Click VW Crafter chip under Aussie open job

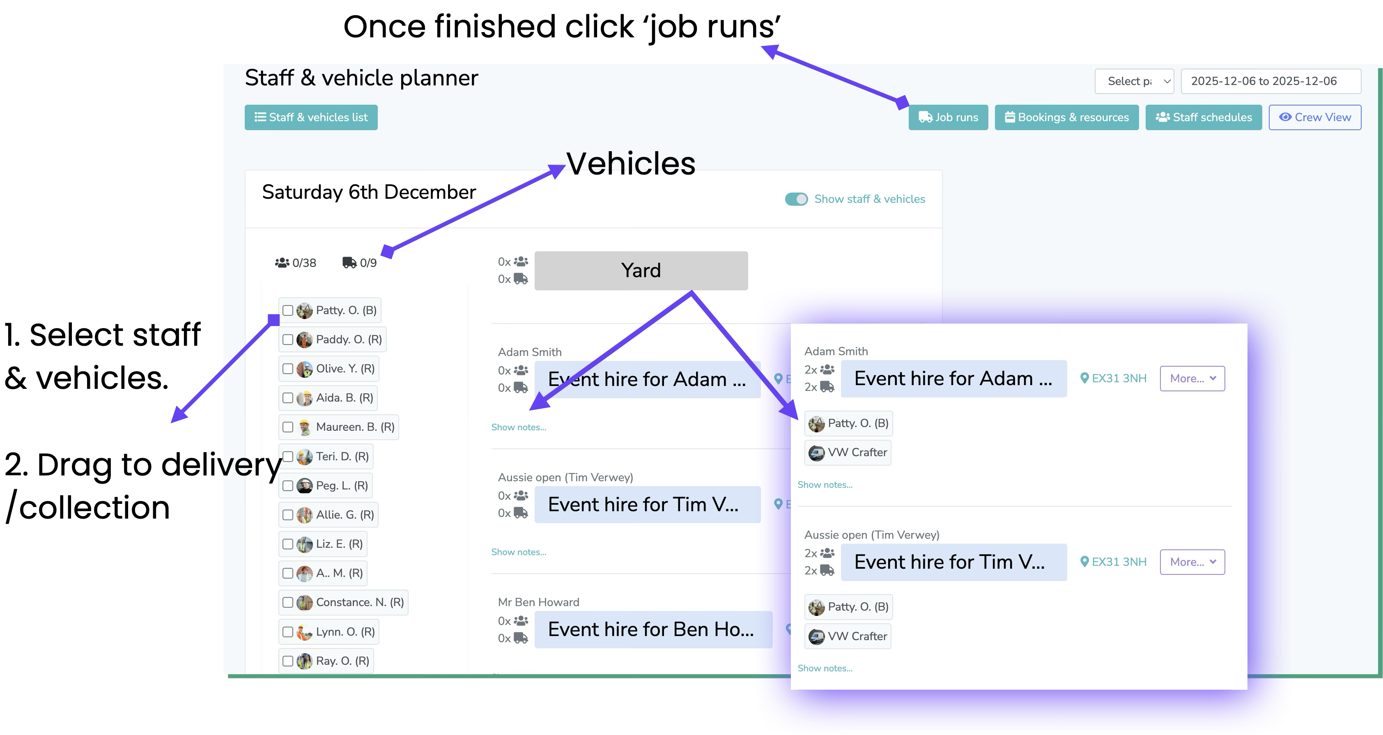[848, 636]
